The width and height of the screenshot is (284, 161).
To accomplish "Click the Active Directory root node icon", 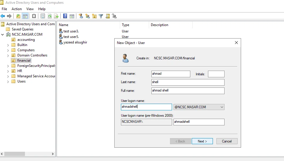I will [2, 24].
